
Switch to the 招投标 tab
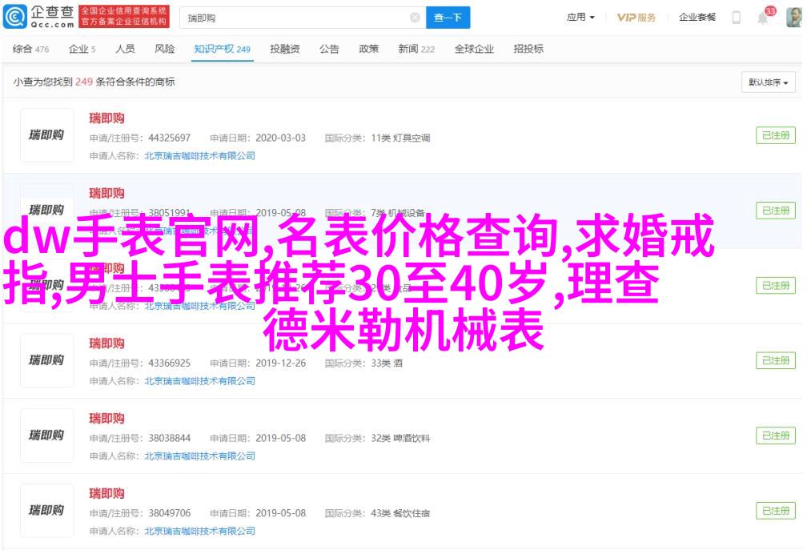tap(528, 49)
